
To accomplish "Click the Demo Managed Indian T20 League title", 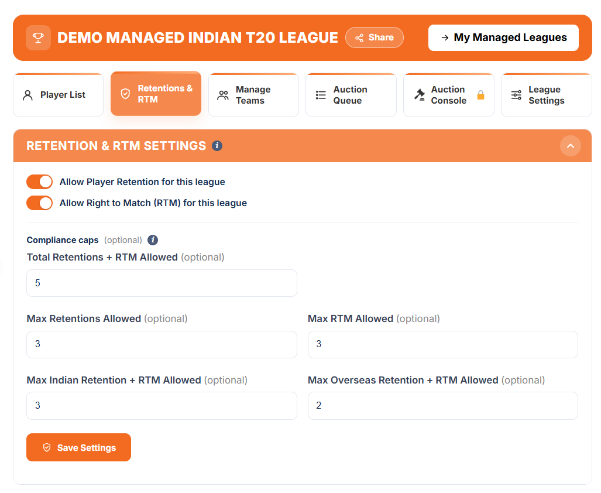I will (x=197, y=37).
